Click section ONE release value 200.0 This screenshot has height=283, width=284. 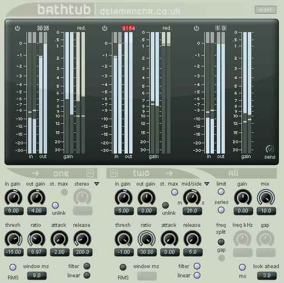coord(83,252)
